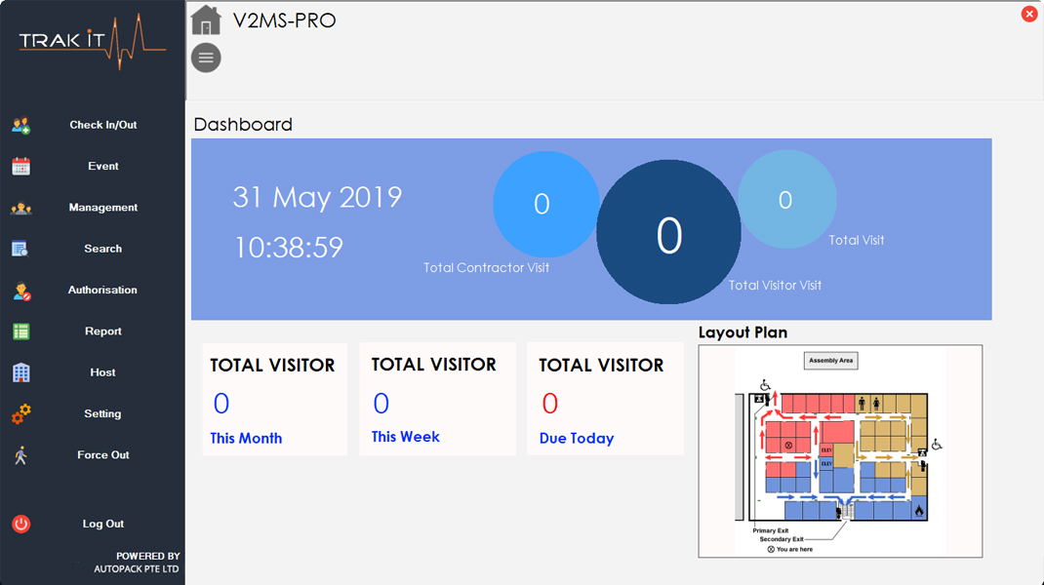Toggle the hamburger menu button

click(206, 58)
